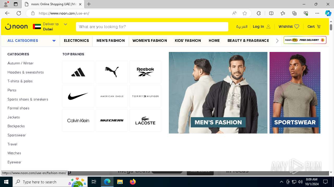
Task: Open Task View on the taskbar
Action: tap(94, 182)
